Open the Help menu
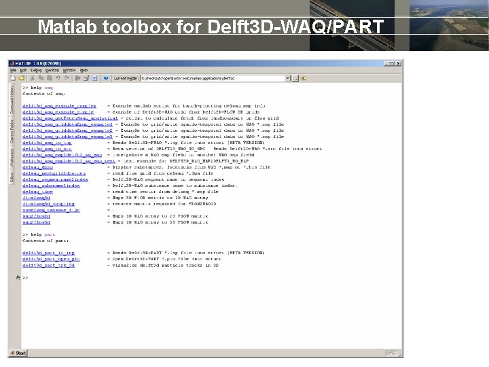This screenshot has height=367, width=489. click(x=84, y=70)
